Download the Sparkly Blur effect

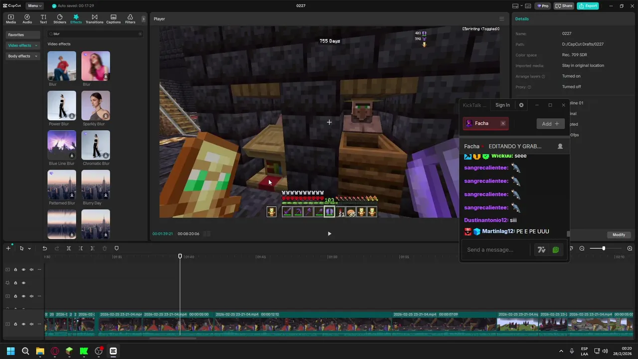tap(106, 116)
